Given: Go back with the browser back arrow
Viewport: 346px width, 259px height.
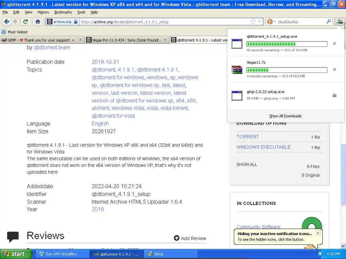Looking at the screenshot, I should (7, 22).
